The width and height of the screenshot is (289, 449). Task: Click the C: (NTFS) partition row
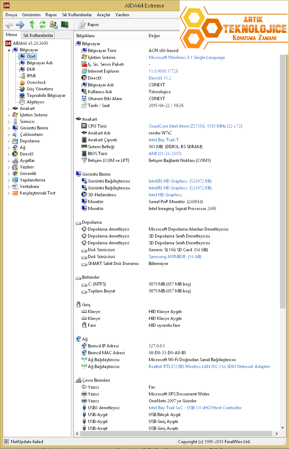click(177, 284)
